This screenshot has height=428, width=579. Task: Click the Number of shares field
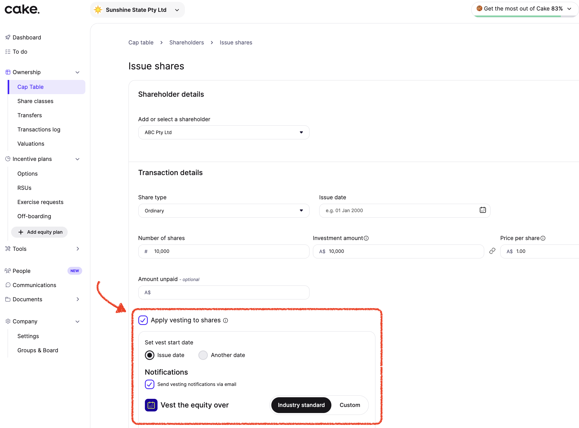(x=224, y=251)
